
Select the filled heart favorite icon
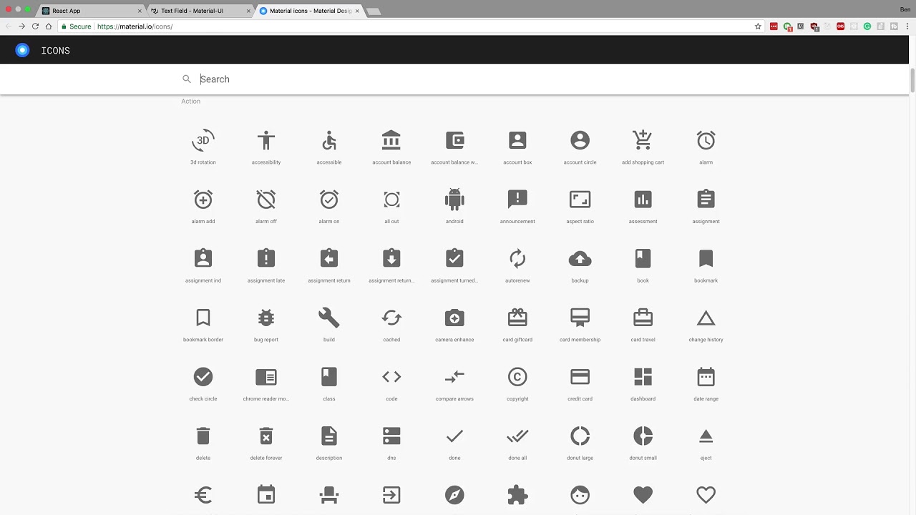(x=643, y=494)
